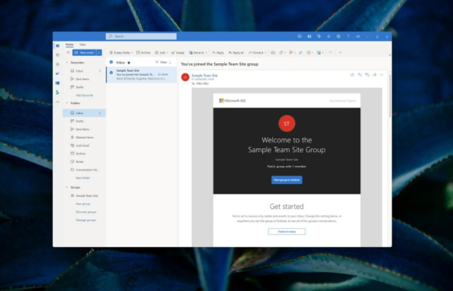
Task: Click the Forward toolbar button
Action: [x=256, y=53]
